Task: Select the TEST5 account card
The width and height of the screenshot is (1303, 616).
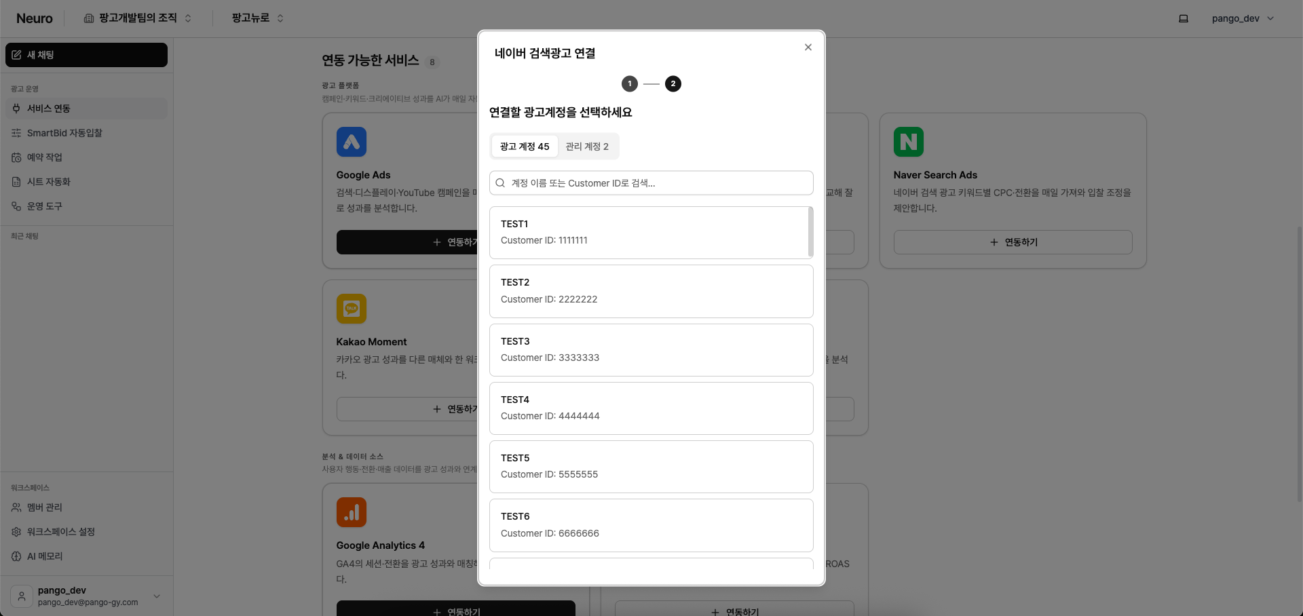Action: point(651,467)
